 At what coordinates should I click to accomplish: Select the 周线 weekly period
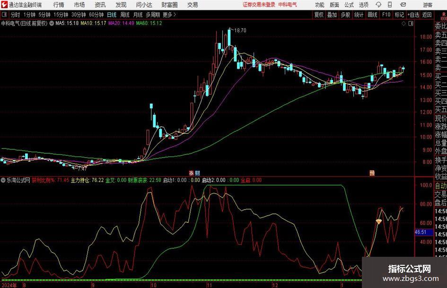124,15
